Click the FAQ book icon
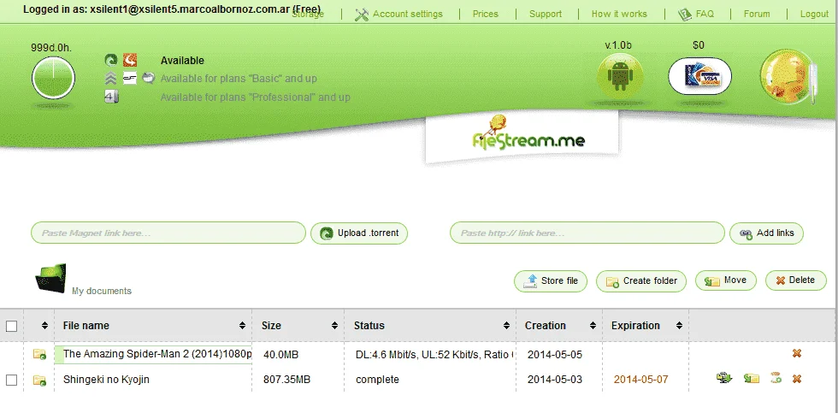Image resolution: width=838 pixels, height=413 pixels. [x=685, y=15]
